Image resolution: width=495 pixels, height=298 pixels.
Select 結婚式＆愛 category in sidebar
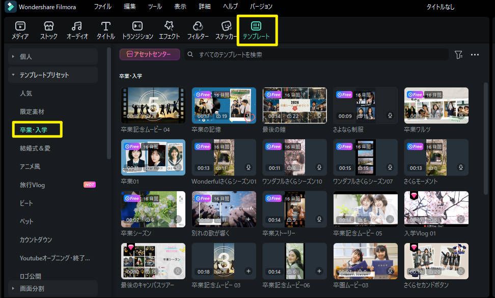point(35,148)
